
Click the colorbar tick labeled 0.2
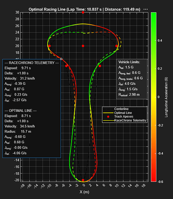(x=160, y=69)
